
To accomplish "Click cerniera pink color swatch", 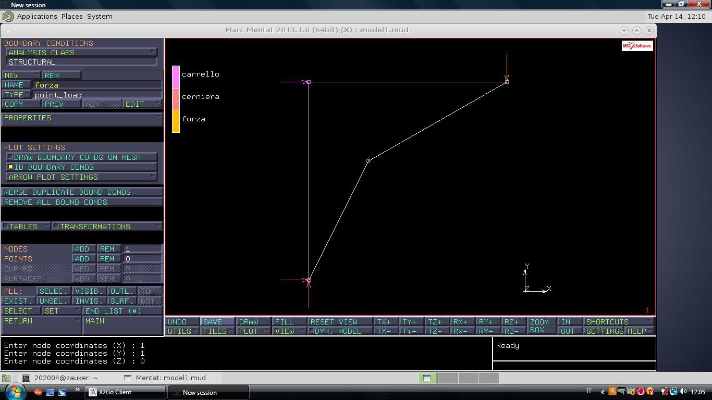I will click(176, 99).
